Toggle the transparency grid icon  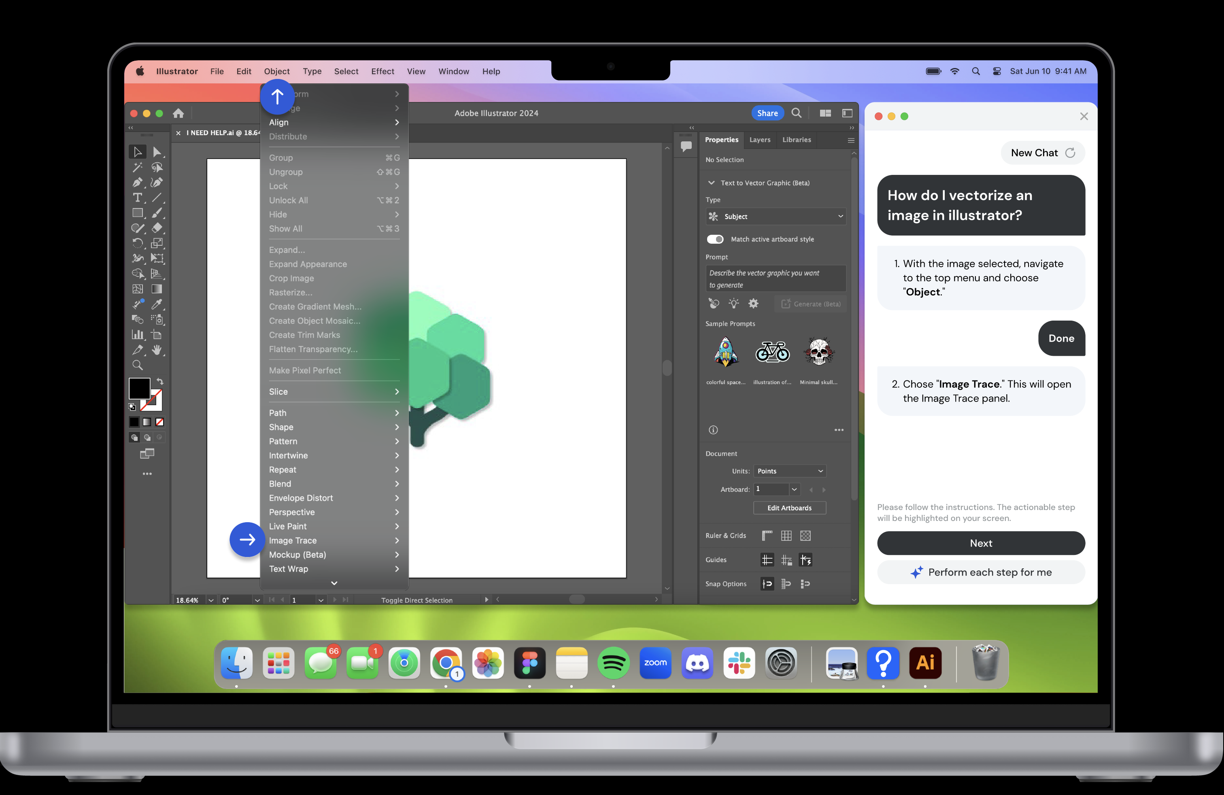[x=805, y=536]
